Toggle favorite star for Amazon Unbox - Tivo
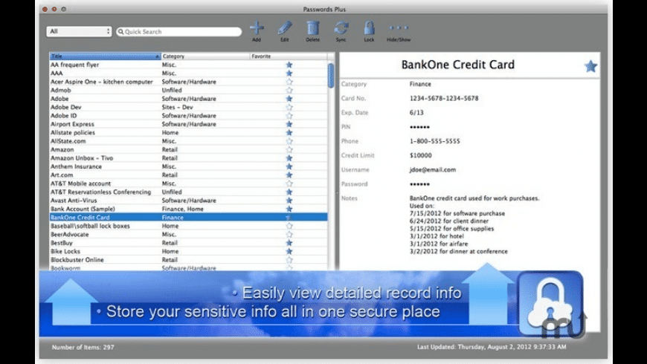This screenshot has width=647, height=364. point(289,158)
